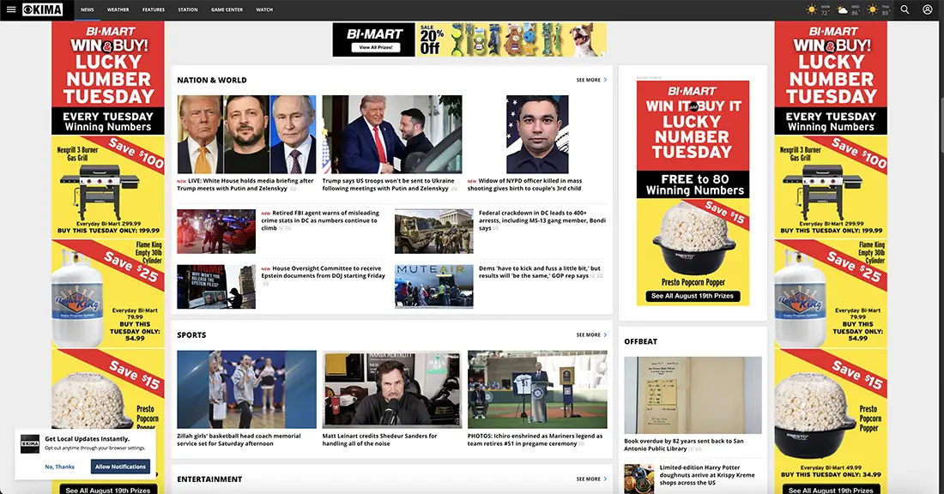Dismiss notifications with No, Thanks
The image size is (944, 494).
[59, 467]
